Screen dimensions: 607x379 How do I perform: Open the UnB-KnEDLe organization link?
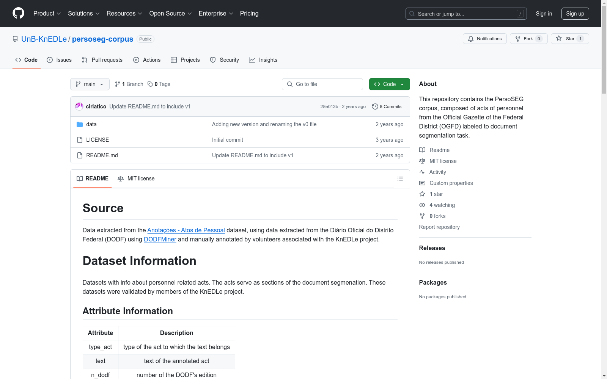44,39
